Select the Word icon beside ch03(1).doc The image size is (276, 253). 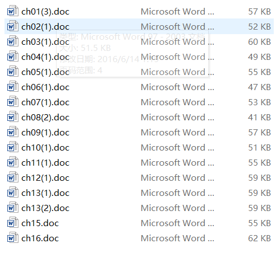[x=13, y=41]
